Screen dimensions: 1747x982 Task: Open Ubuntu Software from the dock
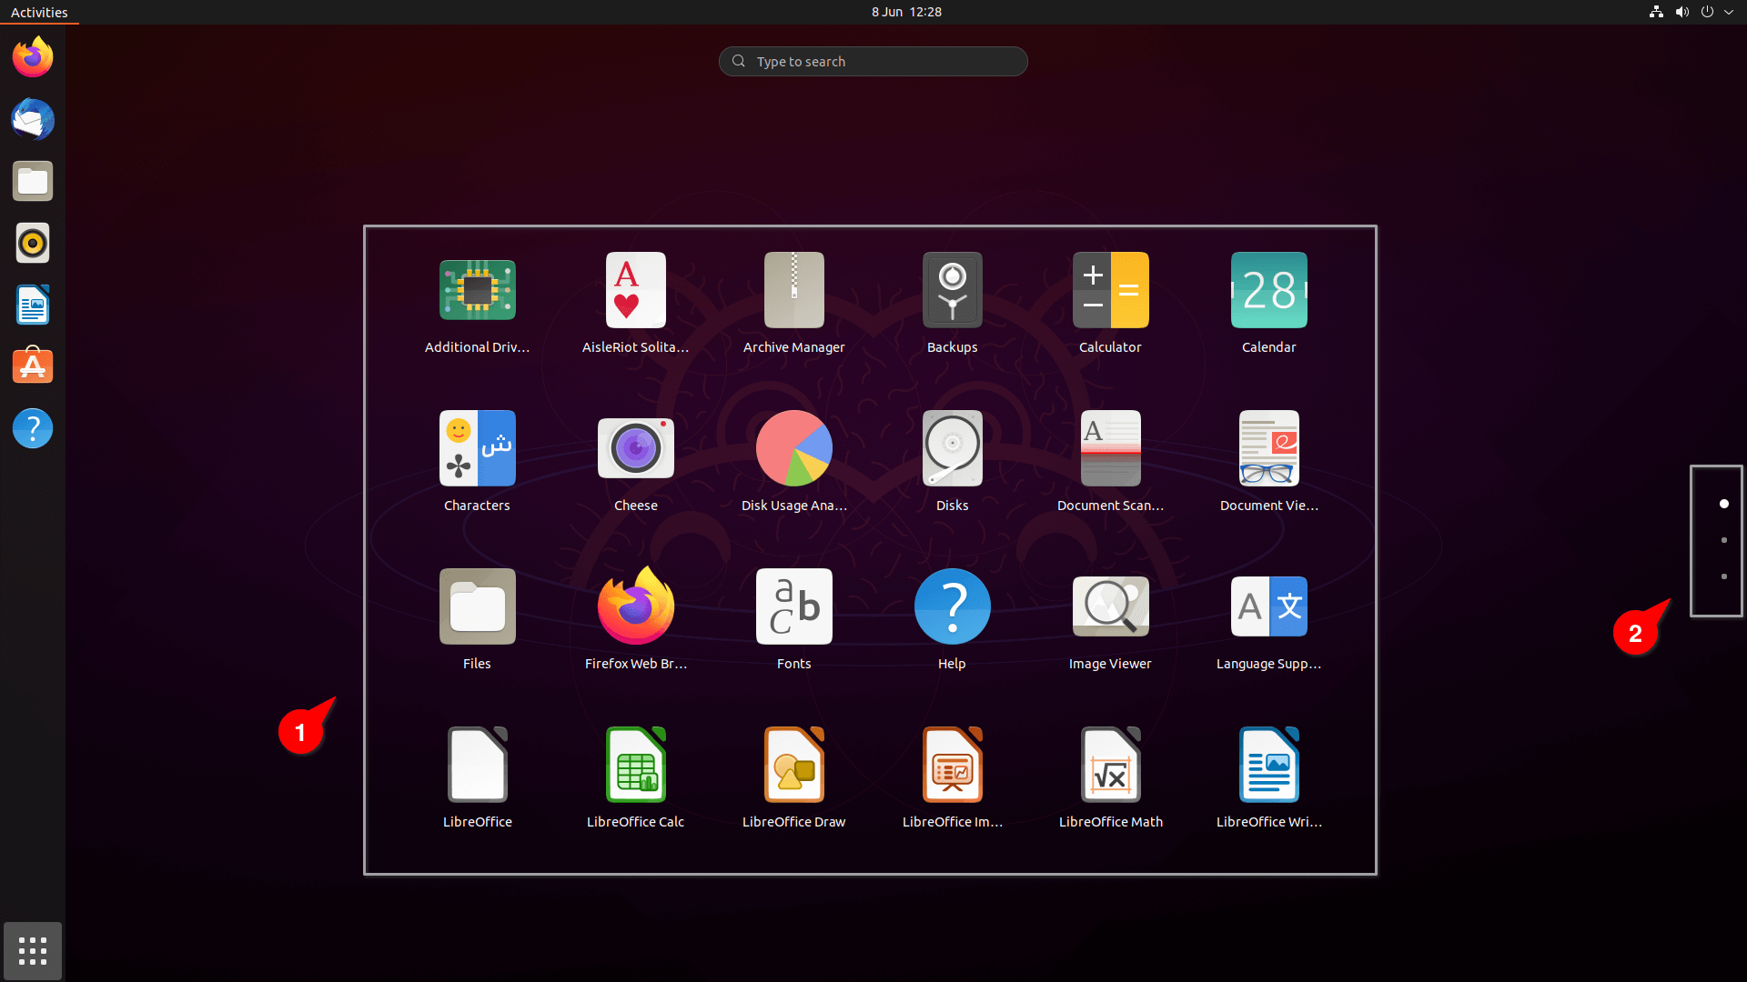(32, 366)
